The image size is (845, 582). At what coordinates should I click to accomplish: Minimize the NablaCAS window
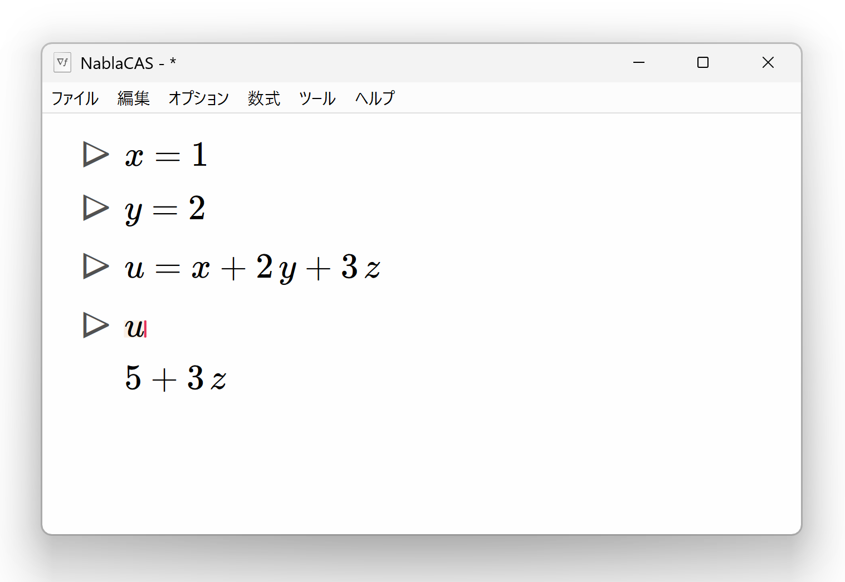pos(639,62)
